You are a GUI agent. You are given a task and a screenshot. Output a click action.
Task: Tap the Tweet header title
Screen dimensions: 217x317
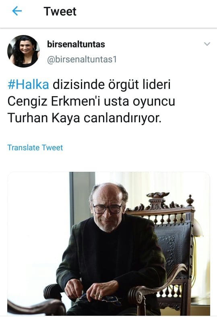coord(60,11)
